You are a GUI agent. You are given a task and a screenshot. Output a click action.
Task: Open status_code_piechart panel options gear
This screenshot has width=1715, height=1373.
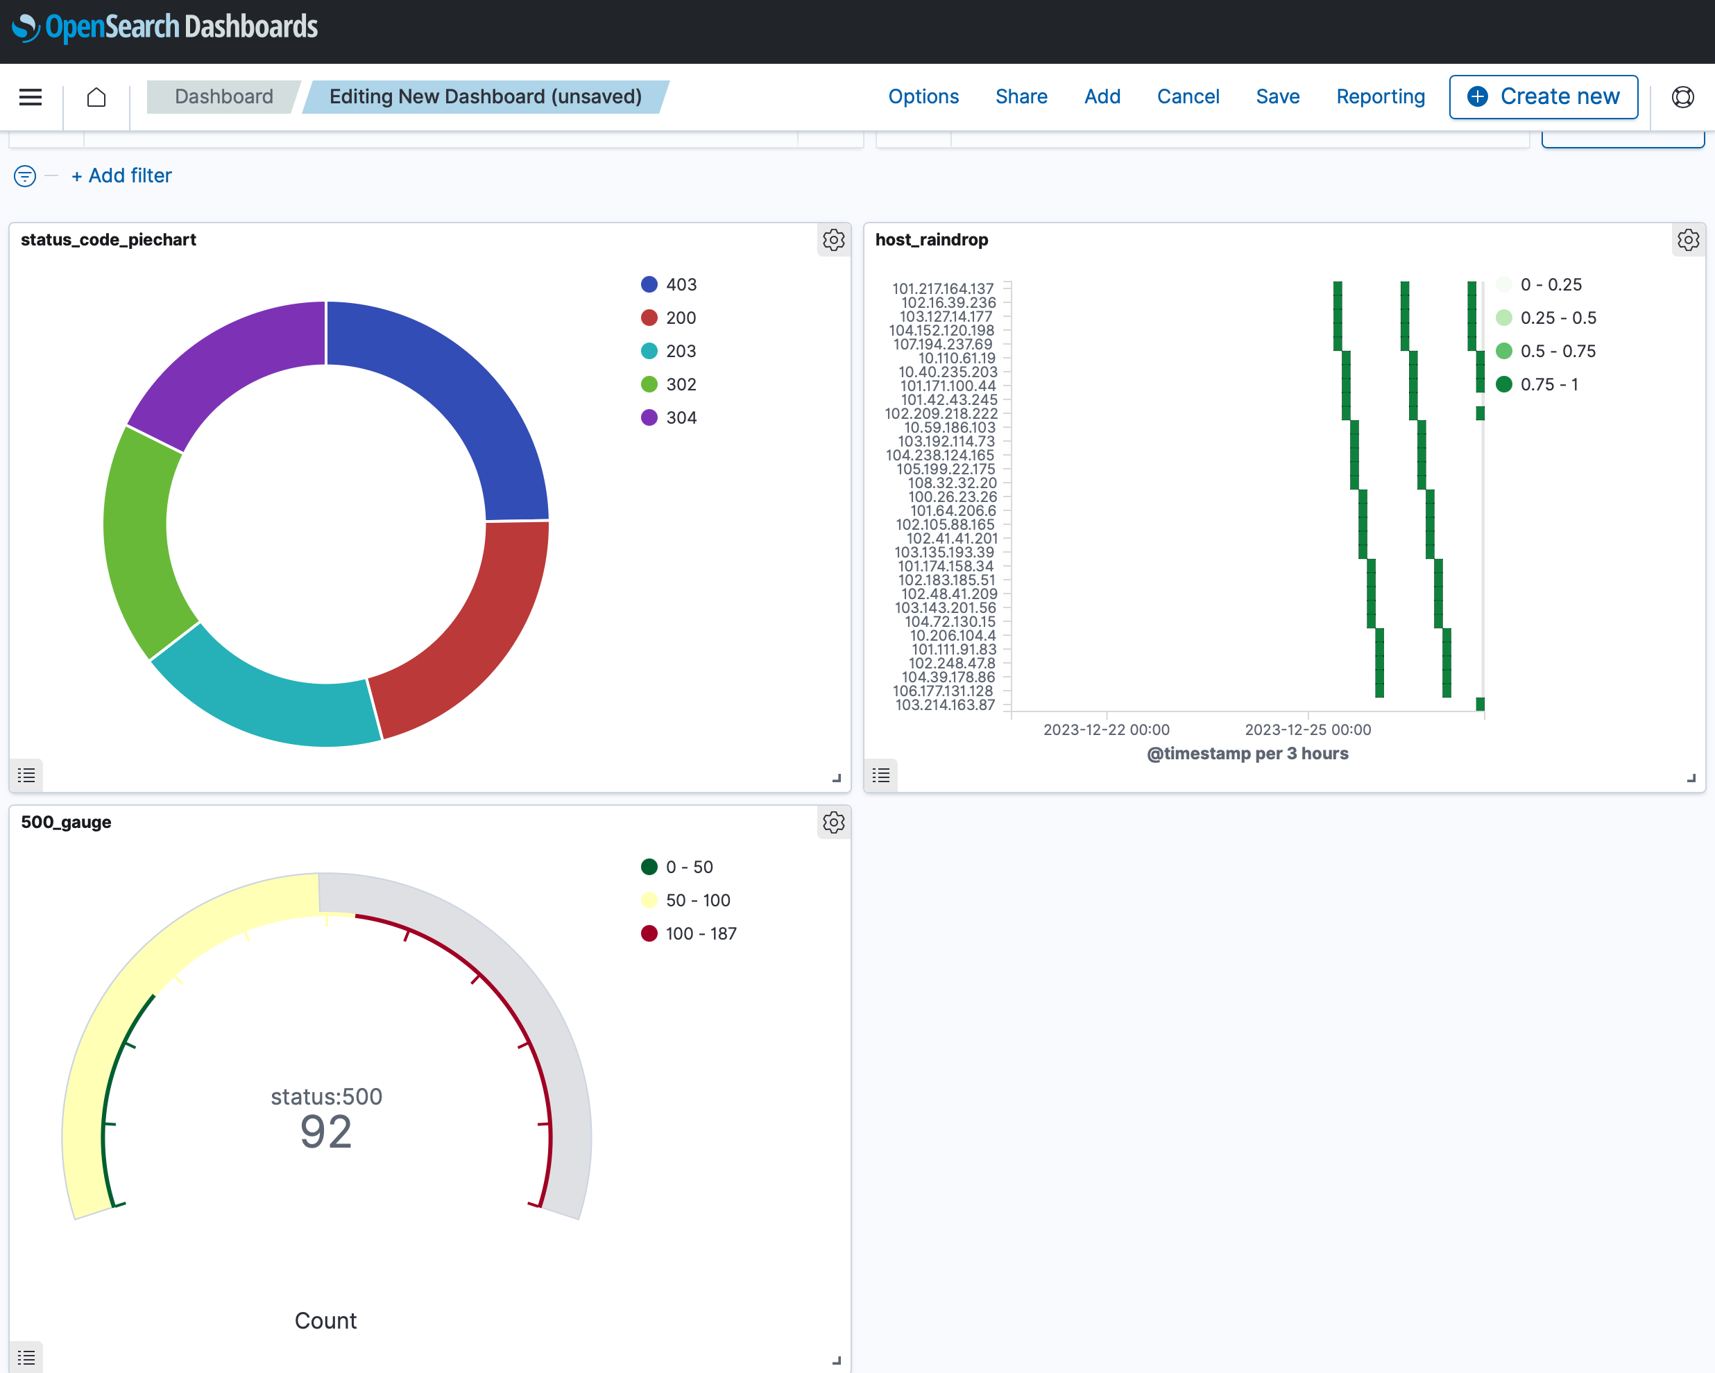coord(833,240)
